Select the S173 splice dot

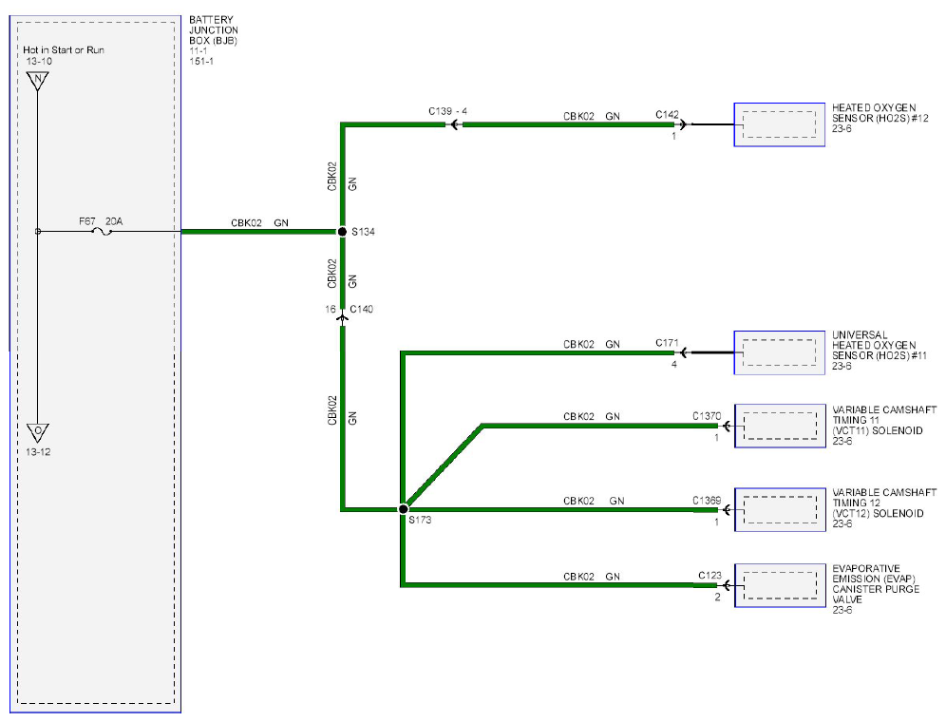pos(403,509)
